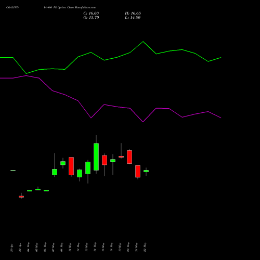
Task: Click the peak of the green indicator line
Action: click(143, 42)
